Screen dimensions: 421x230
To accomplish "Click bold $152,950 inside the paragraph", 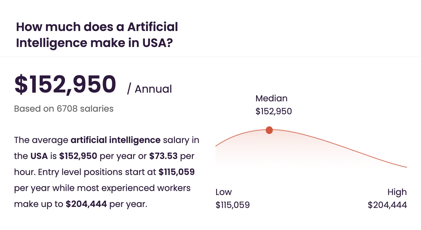I will [78, 156].
